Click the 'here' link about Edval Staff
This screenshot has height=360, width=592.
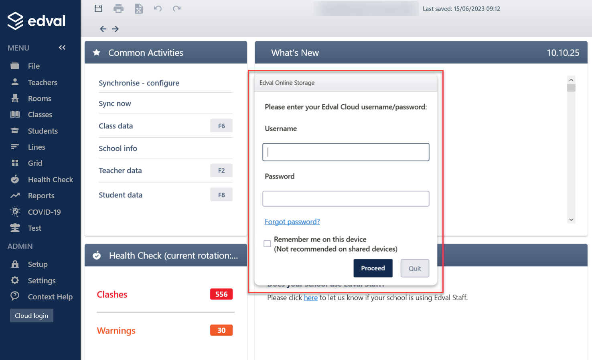(x=311, y=297)
